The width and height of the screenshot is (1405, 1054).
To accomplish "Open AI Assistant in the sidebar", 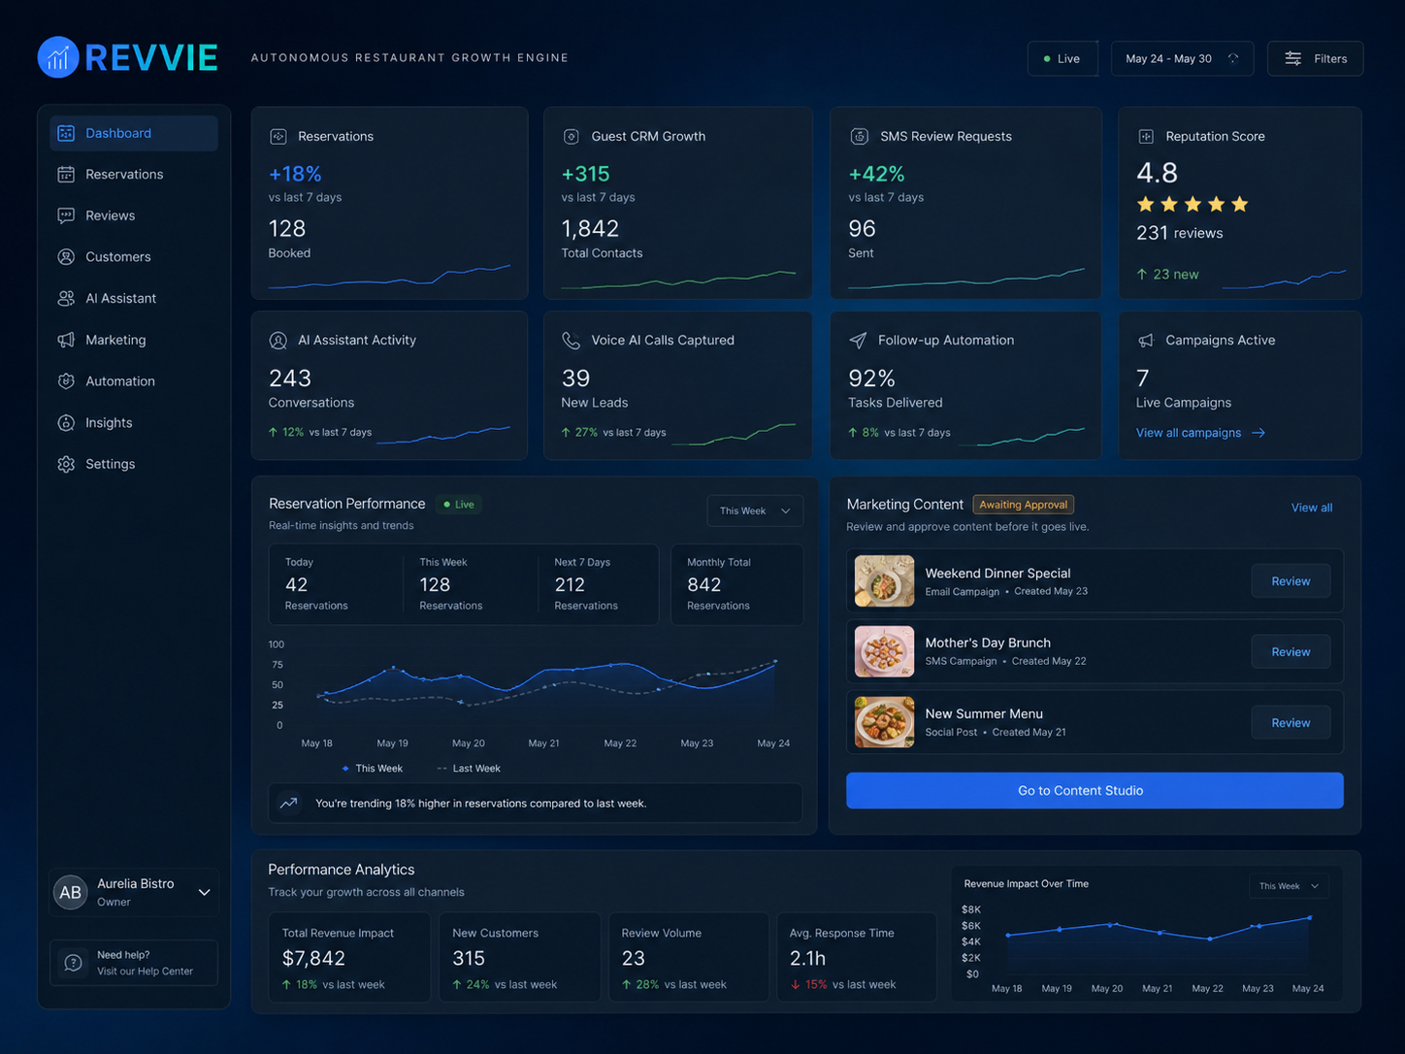I will [x=134, y=299].
